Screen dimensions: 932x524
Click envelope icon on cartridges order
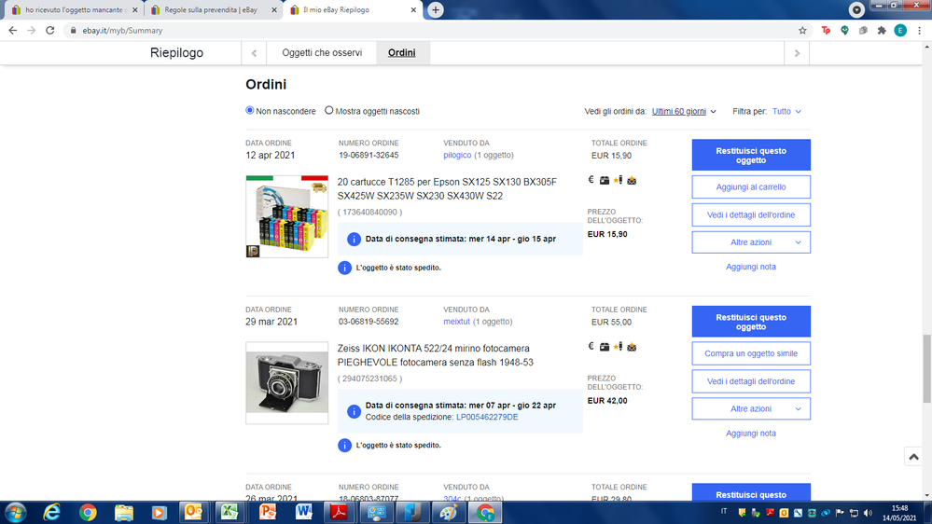coord(632,181)
